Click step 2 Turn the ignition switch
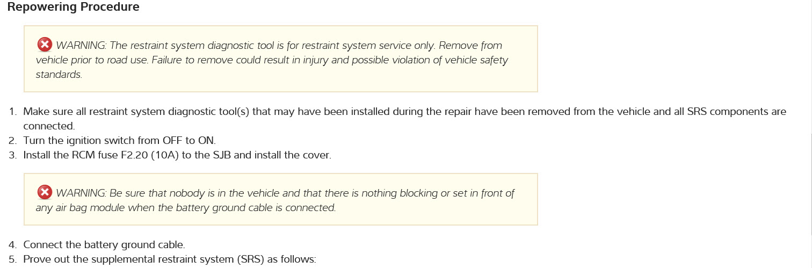 (119, 141)
